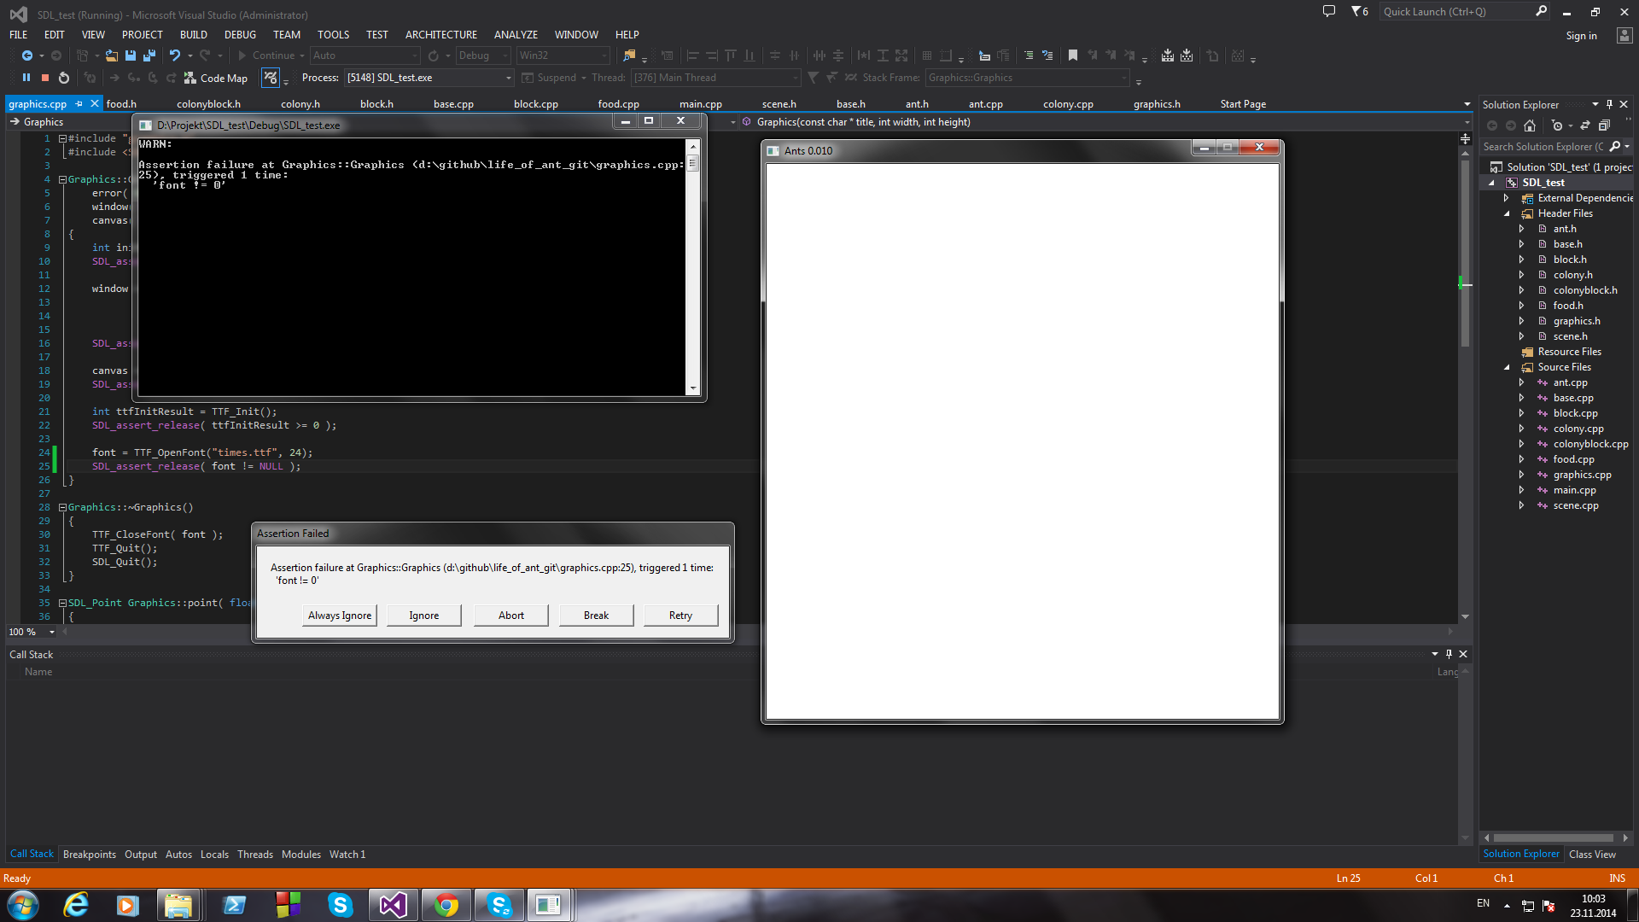Switch to the main.cpp tab
1639x922 pixels.
700,104
